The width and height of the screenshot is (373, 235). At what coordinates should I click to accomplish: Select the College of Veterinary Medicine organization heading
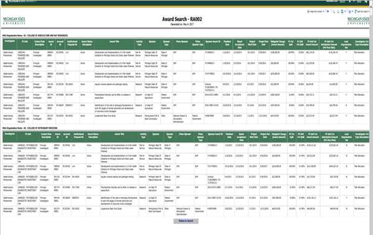coord(30,128)
